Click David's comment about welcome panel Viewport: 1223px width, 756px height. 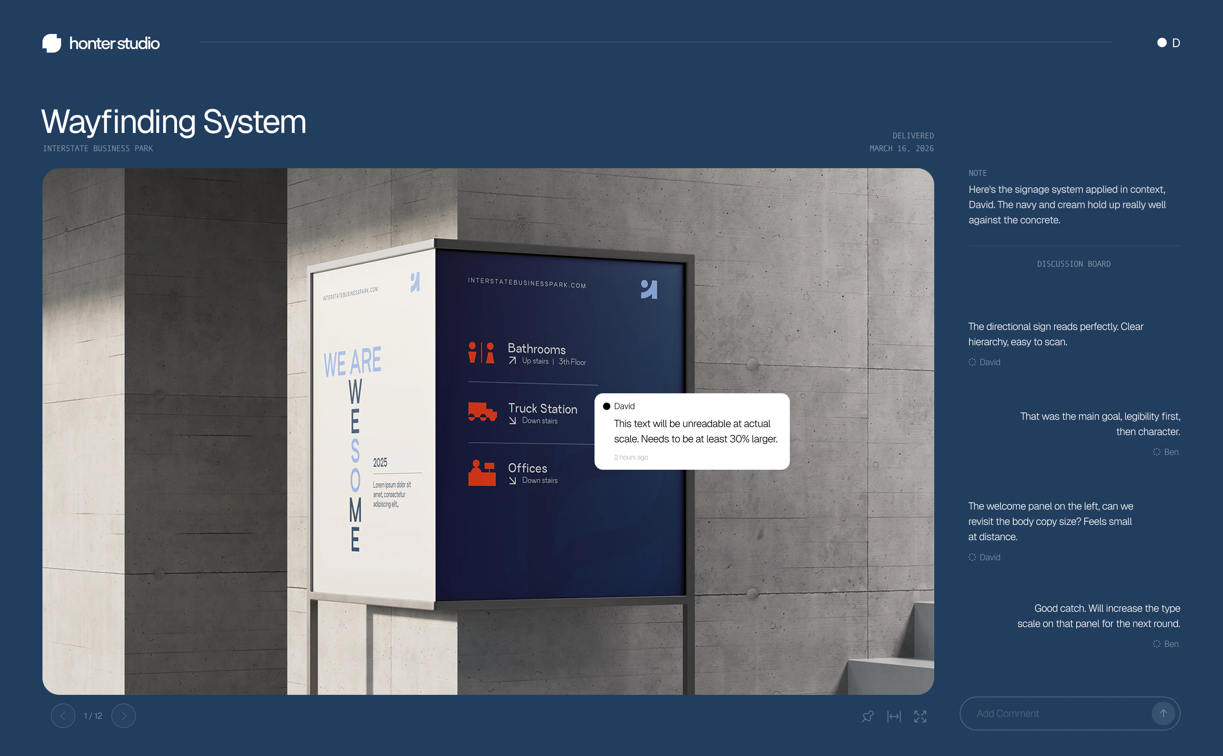pos(1050,521)
